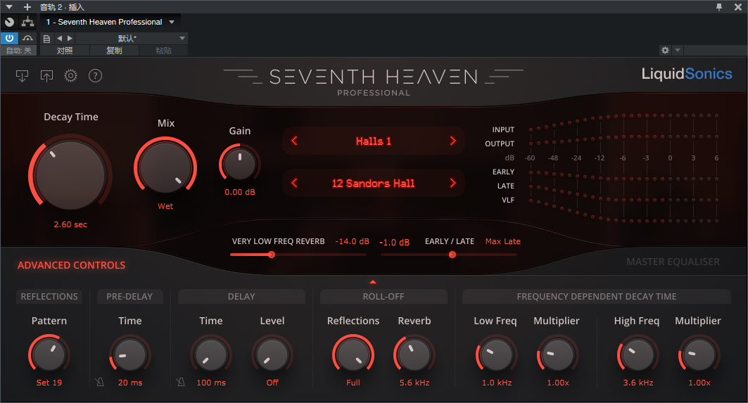The image size is (748, 403).
Task: Click the 粘贴 paste button
Action: point(163,51)
